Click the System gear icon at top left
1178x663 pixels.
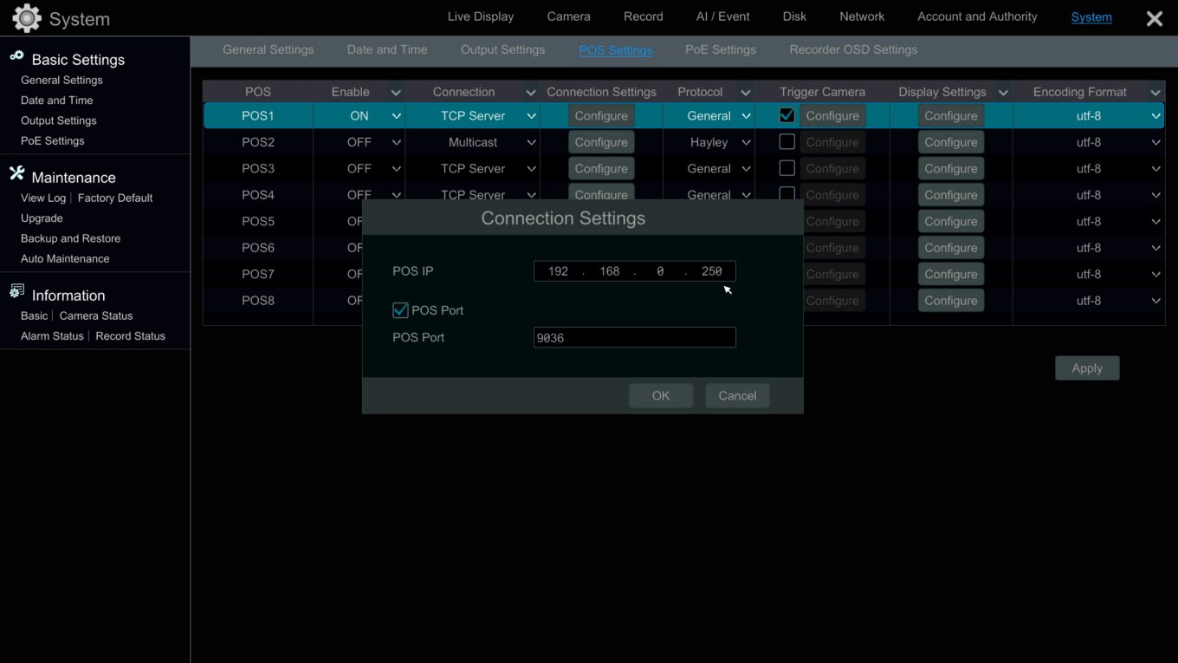25,17
